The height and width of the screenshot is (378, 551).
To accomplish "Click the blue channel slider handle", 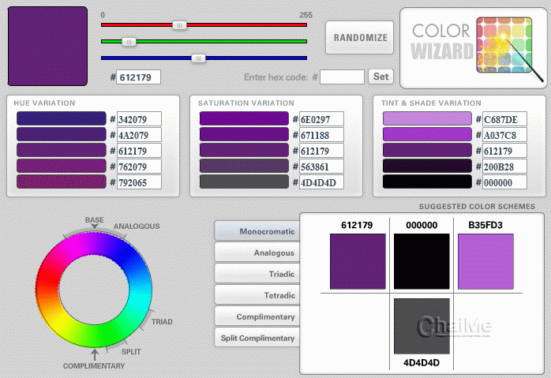I will (199, 58).
